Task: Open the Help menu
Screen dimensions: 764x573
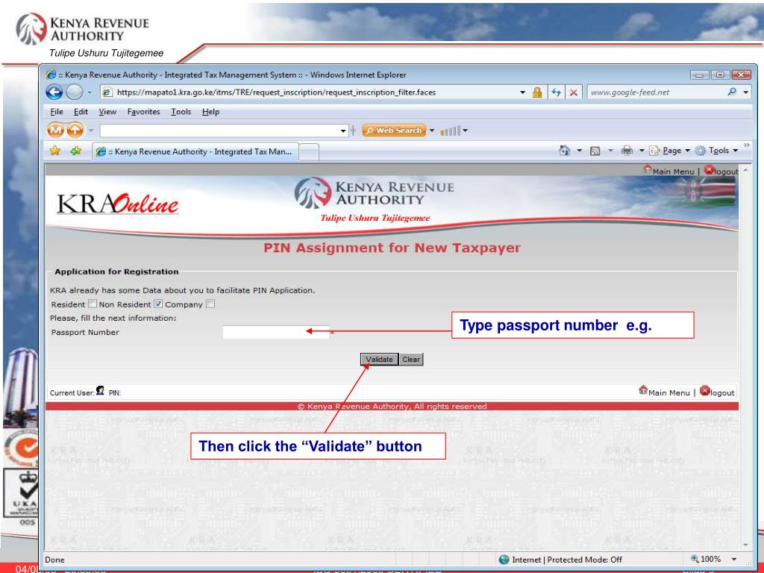Action: point(210,112)
